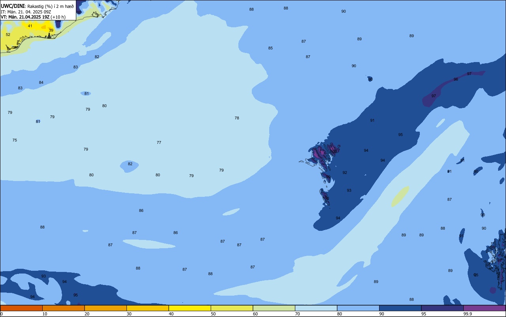The image size is (506, 317).
Task: Choose the orange 10–20 legend swatch
Action: coord(63,308)
